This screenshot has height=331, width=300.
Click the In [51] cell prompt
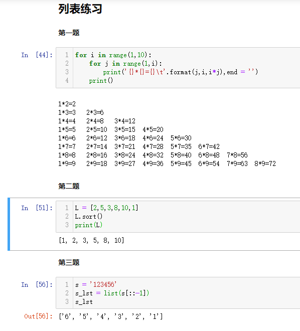coord(37,208)
